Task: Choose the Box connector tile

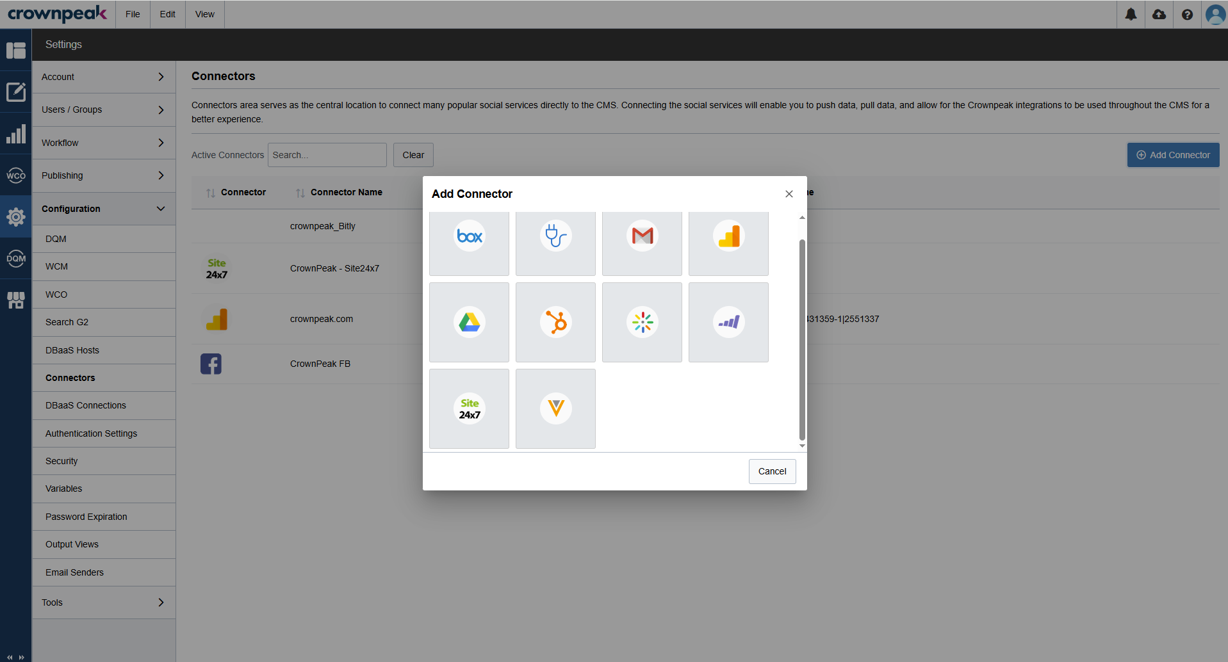Action: coord(469,243)
